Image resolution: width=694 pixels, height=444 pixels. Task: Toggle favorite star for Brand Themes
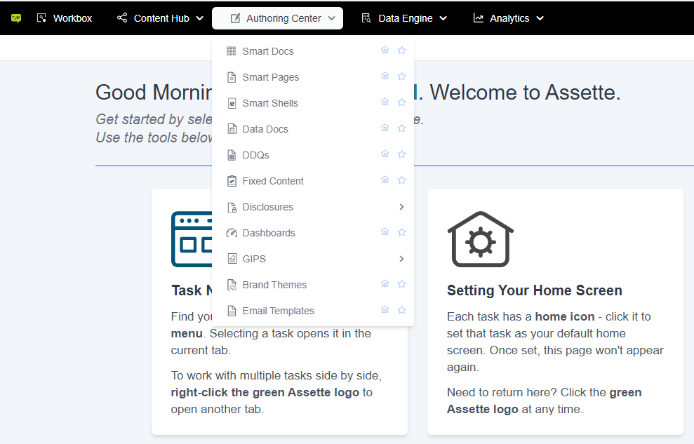tap(401, 284)
